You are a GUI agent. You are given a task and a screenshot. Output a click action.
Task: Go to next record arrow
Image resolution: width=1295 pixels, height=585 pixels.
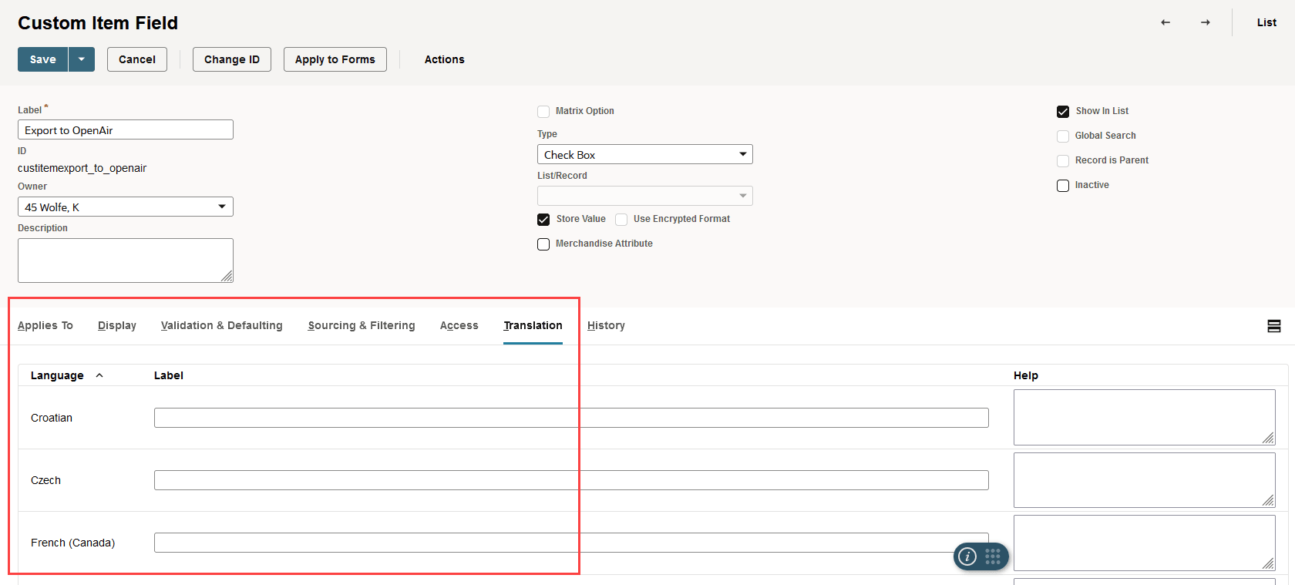point(1206,22)
